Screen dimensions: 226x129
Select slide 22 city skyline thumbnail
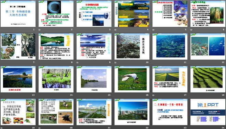(x=132, y=112)
